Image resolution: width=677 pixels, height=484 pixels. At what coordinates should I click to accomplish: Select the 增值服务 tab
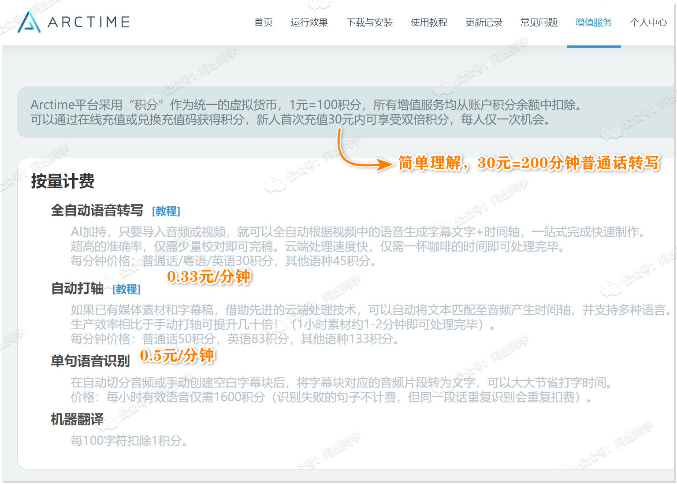point(594,22)
